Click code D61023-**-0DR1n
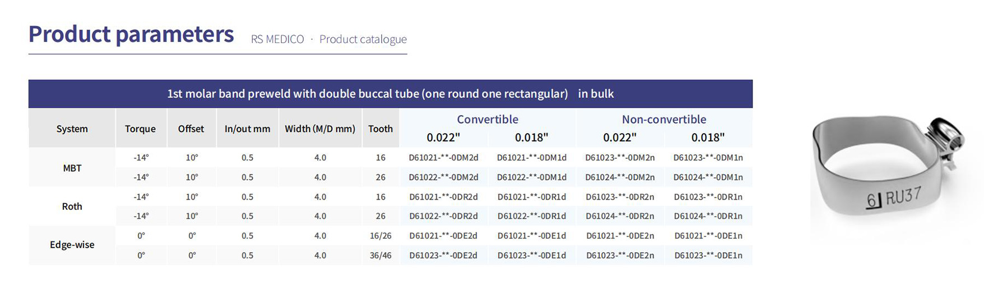 (x=708, y=197)
